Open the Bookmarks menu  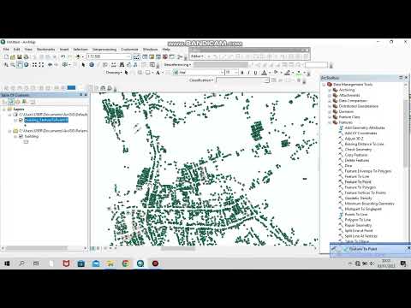45,50
